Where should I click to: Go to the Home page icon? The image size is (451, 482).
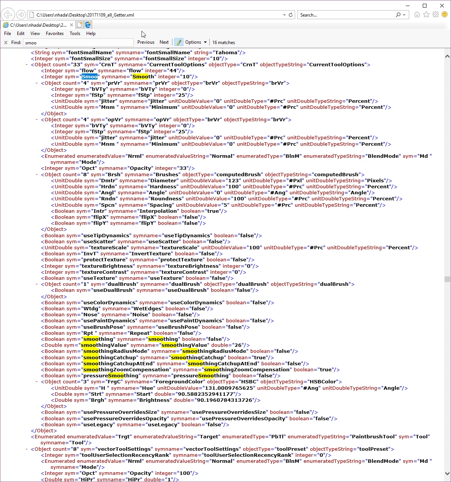(x=417, y=15)
